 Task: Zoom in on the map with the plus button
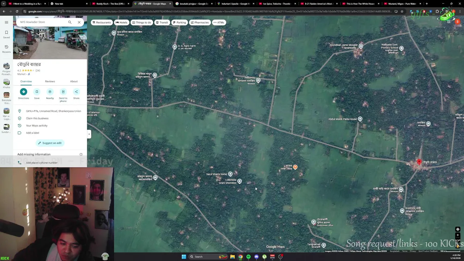(x=457, y=235)
